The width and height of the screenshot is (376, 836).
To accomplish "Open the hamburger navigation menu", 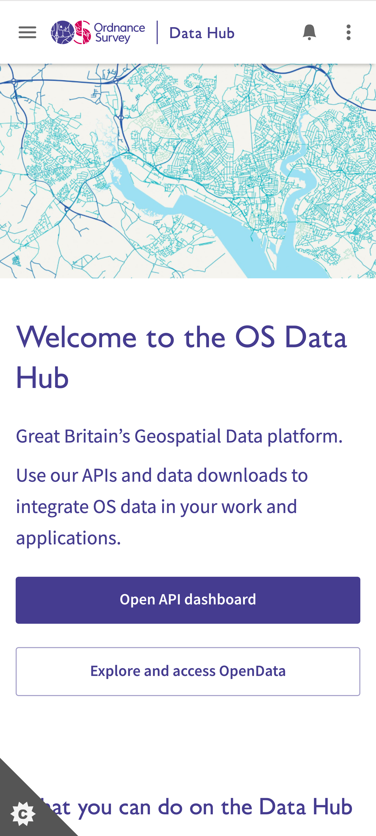I will click(27, 32).
